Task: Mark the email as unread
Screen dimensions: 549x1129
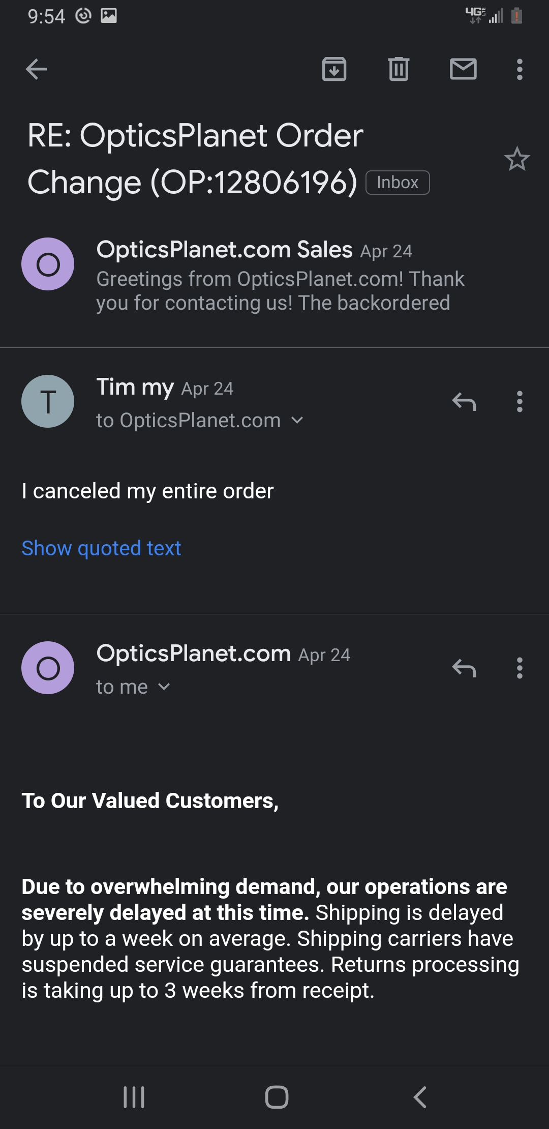Action: 463,69
